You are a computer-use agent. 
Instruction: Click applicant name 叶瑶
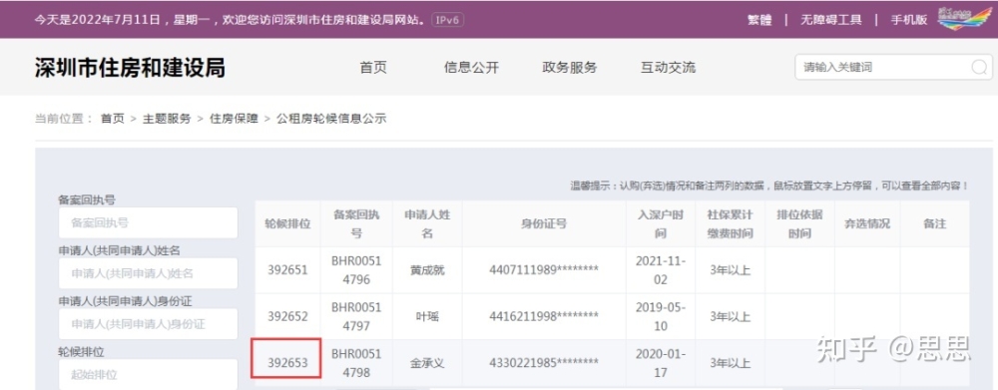click(x=427, y=317)
